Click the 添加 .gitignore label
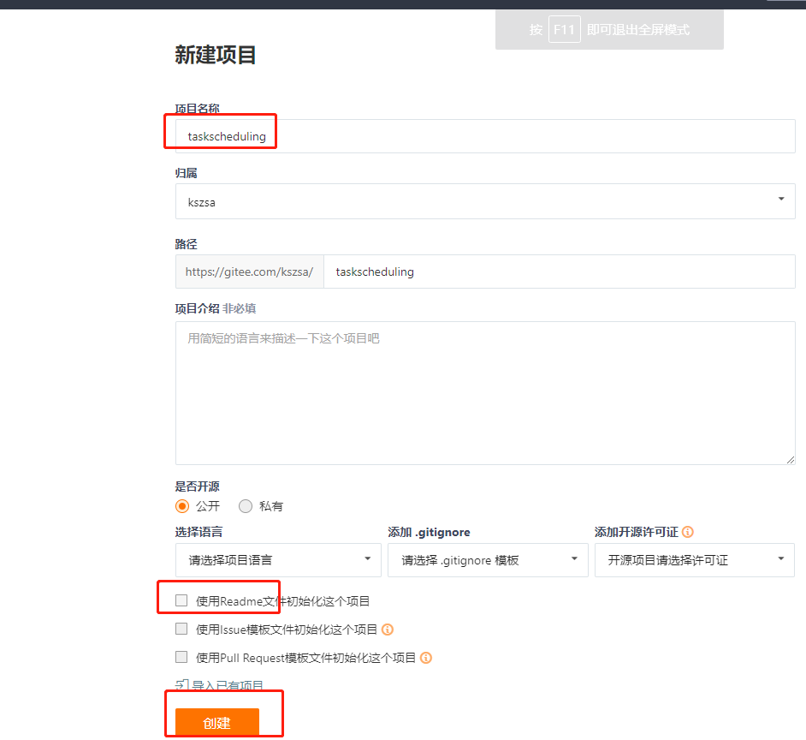This screenshot has width=806, height=740. pos(429,532)
